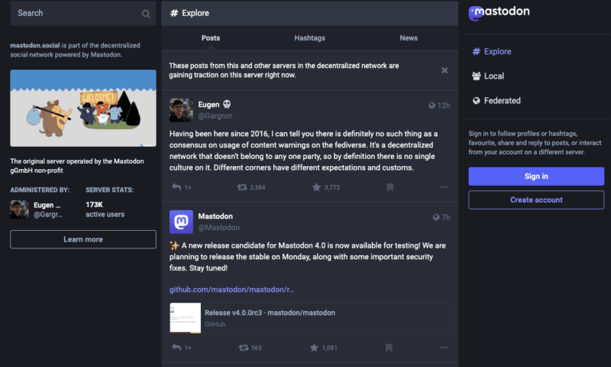611x367 pixels.
Task: Switch to the News tab
Action: [409, 37]
